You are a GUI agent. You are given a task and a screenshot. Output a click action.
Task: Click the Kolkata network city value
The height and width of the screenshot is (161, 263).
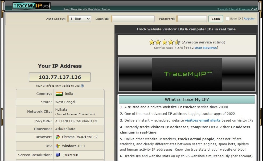pyautogui.click(x=61, y=110)
